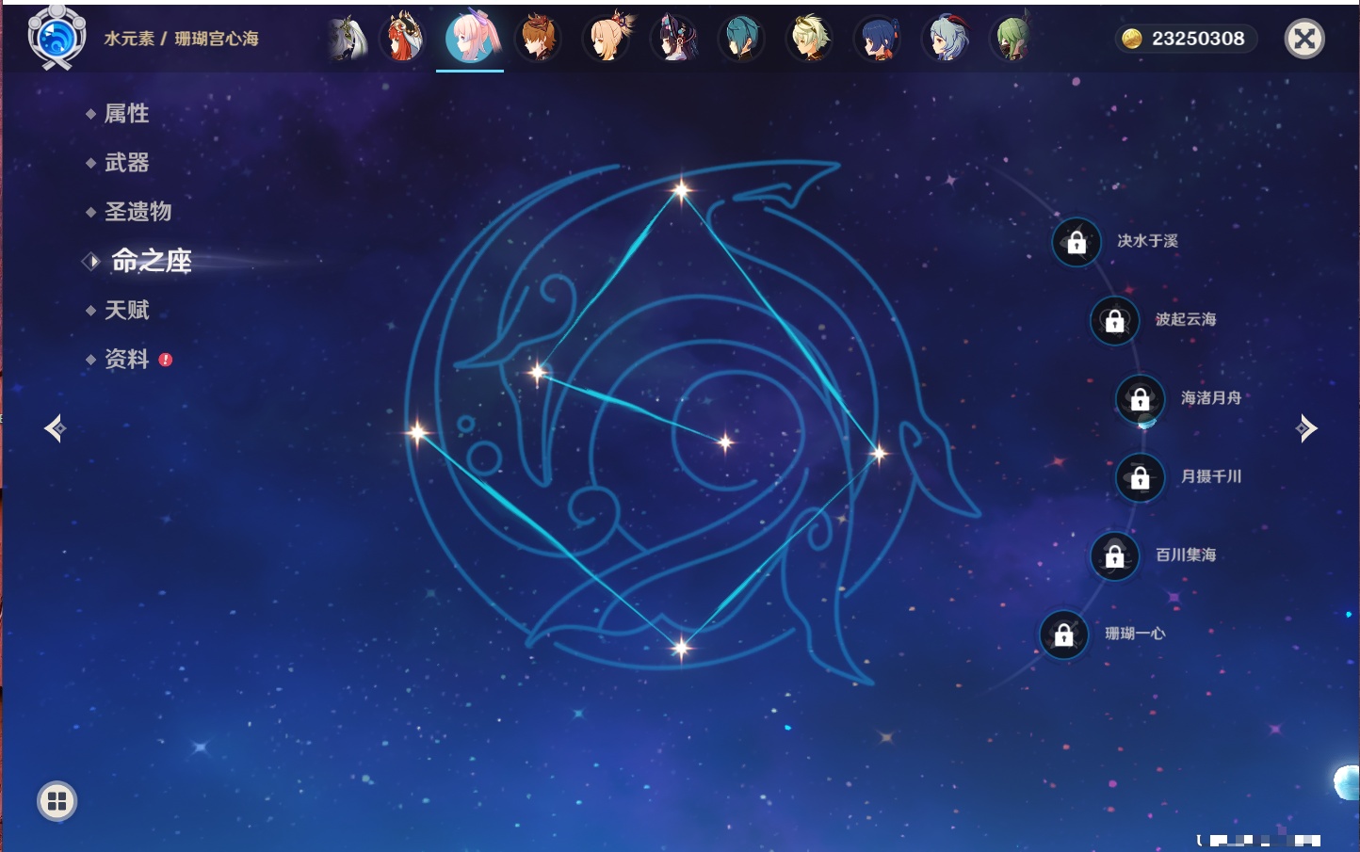1360x852 pixels.
Task: Open the locked 波起云海 constellation
Action: coord(1114,320)
